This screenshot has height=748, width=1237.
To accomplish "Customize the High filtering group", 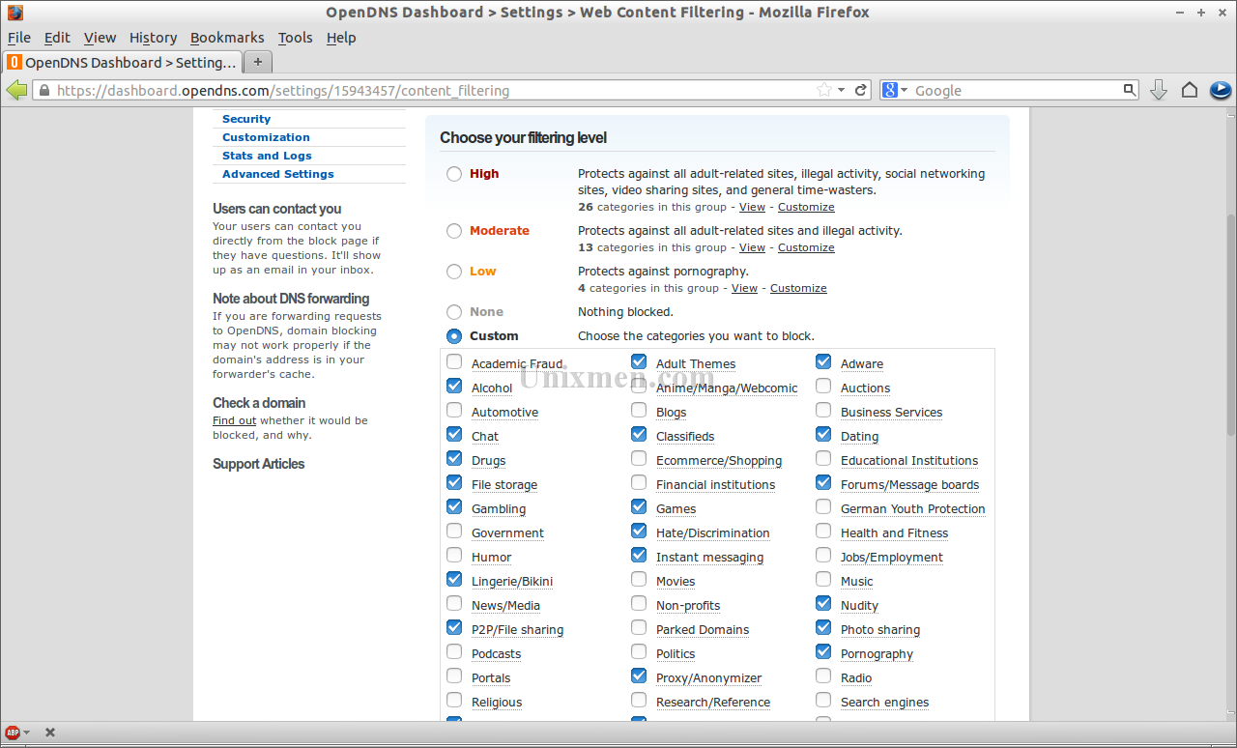I will [x=806, y=207].
